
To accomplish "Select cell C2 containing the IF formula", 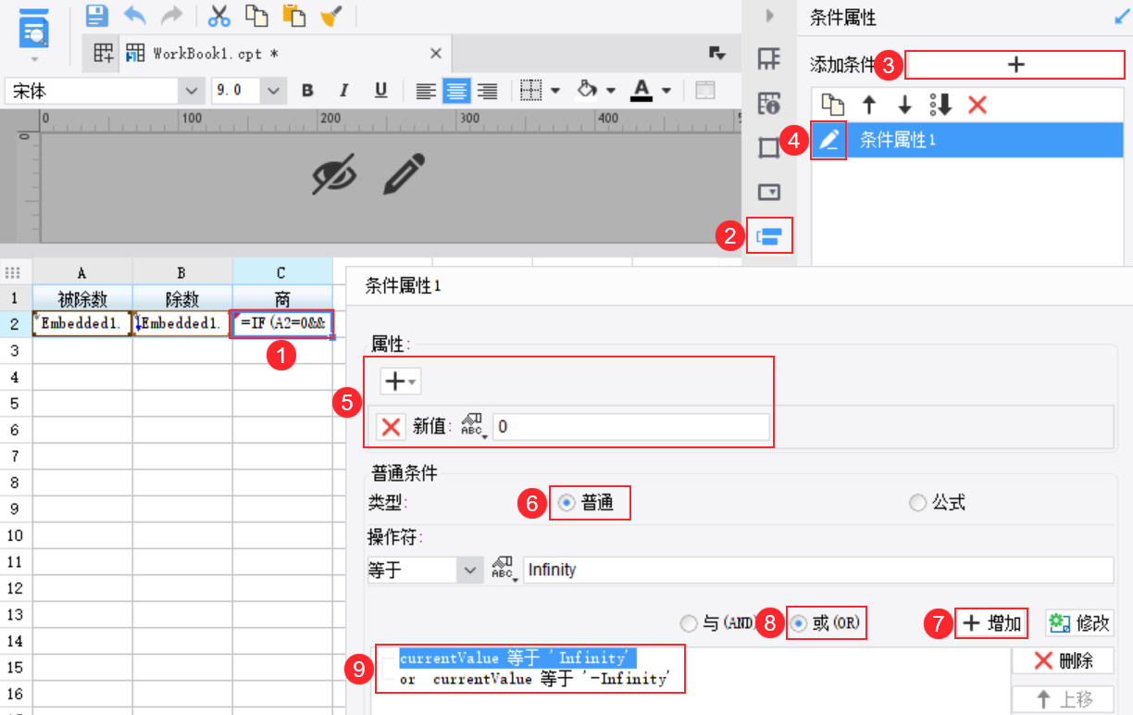I will 282,324.
